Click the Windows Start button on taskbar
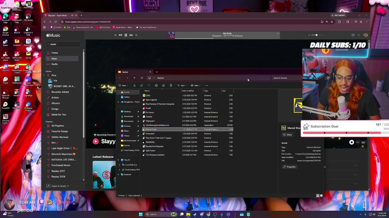 point(141,214)
